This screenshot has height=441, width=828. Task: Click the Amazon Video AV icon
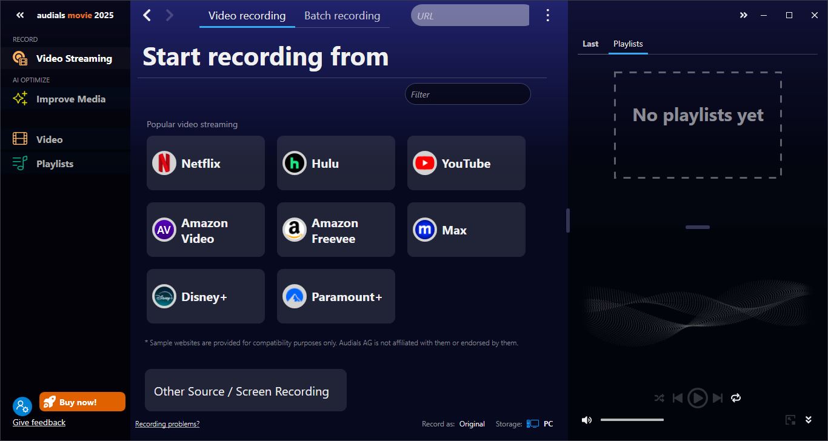pyautogui.click(x=164, y=230)
